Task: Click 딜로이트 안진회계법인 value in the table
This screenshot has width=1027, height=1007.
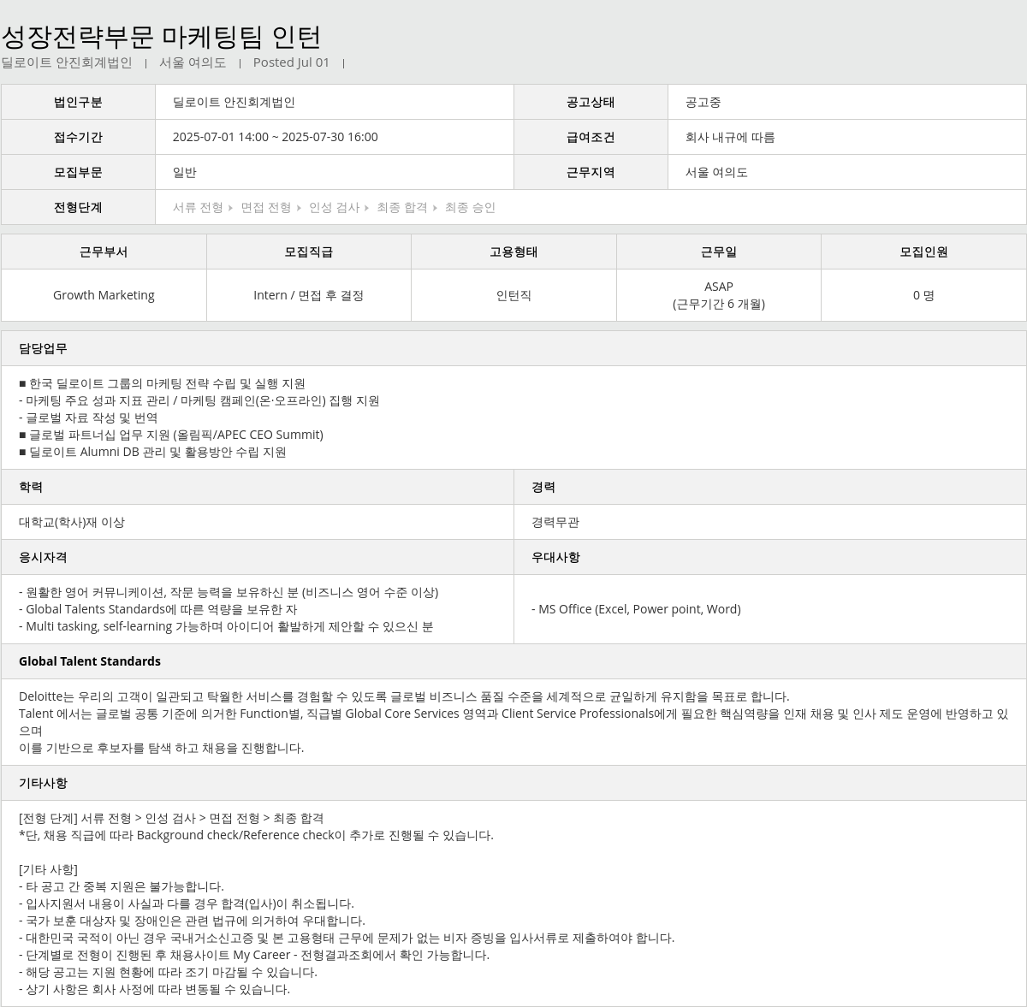Action: (234, 102)
